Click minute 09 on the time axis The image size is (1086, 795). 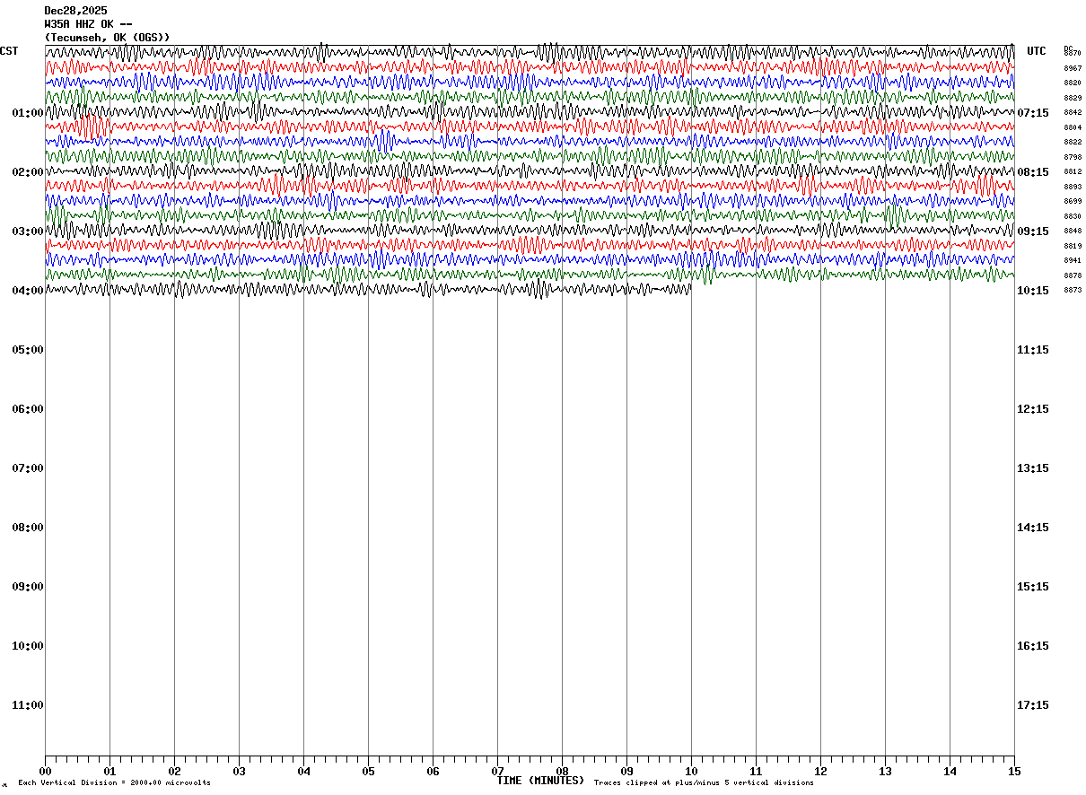[626, 771]
